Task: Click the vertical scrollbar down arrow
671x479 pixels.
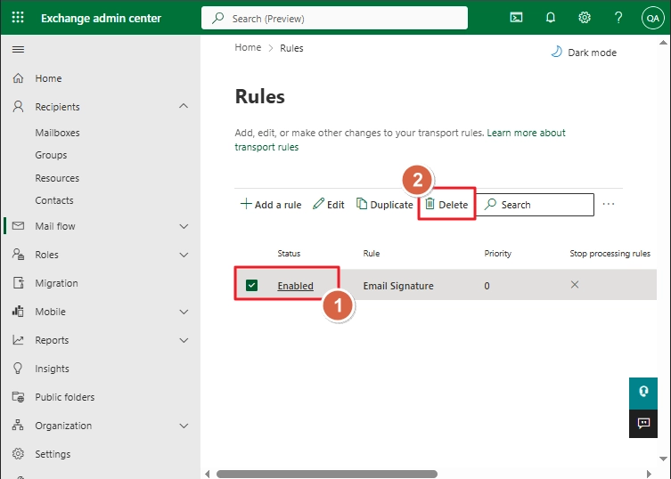Action: (663, 459)
